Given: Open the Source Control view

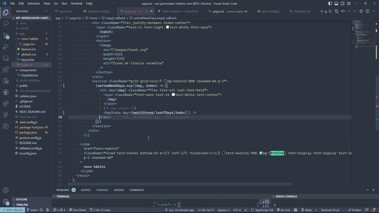Looking at the screenshot, I should point(5,35).
